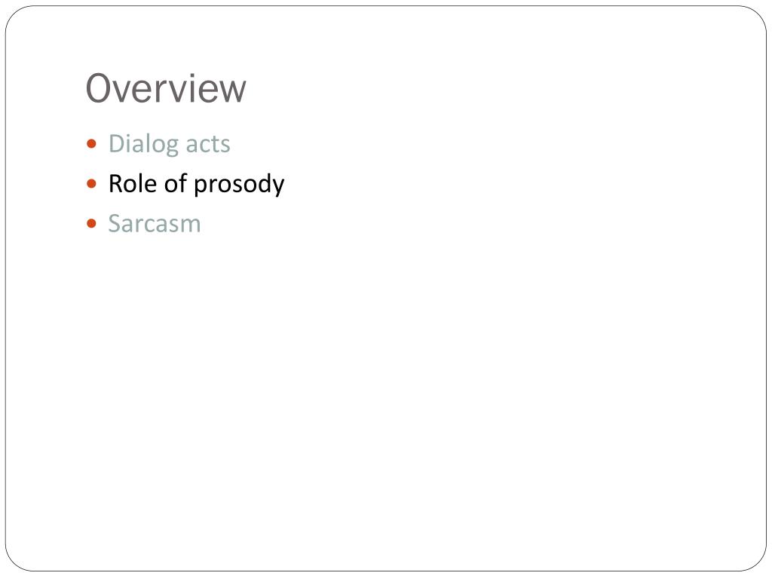Screen dimensions: 772x579
Task: Click the orange bullet beside Dialog acts
Action: pos(91,144)
